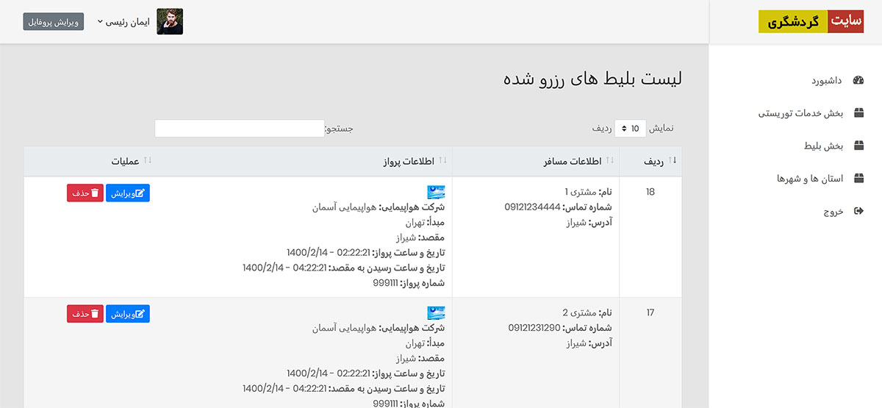Click the جستجو search input field
882x408 pixels.
[x=239, y=129]
